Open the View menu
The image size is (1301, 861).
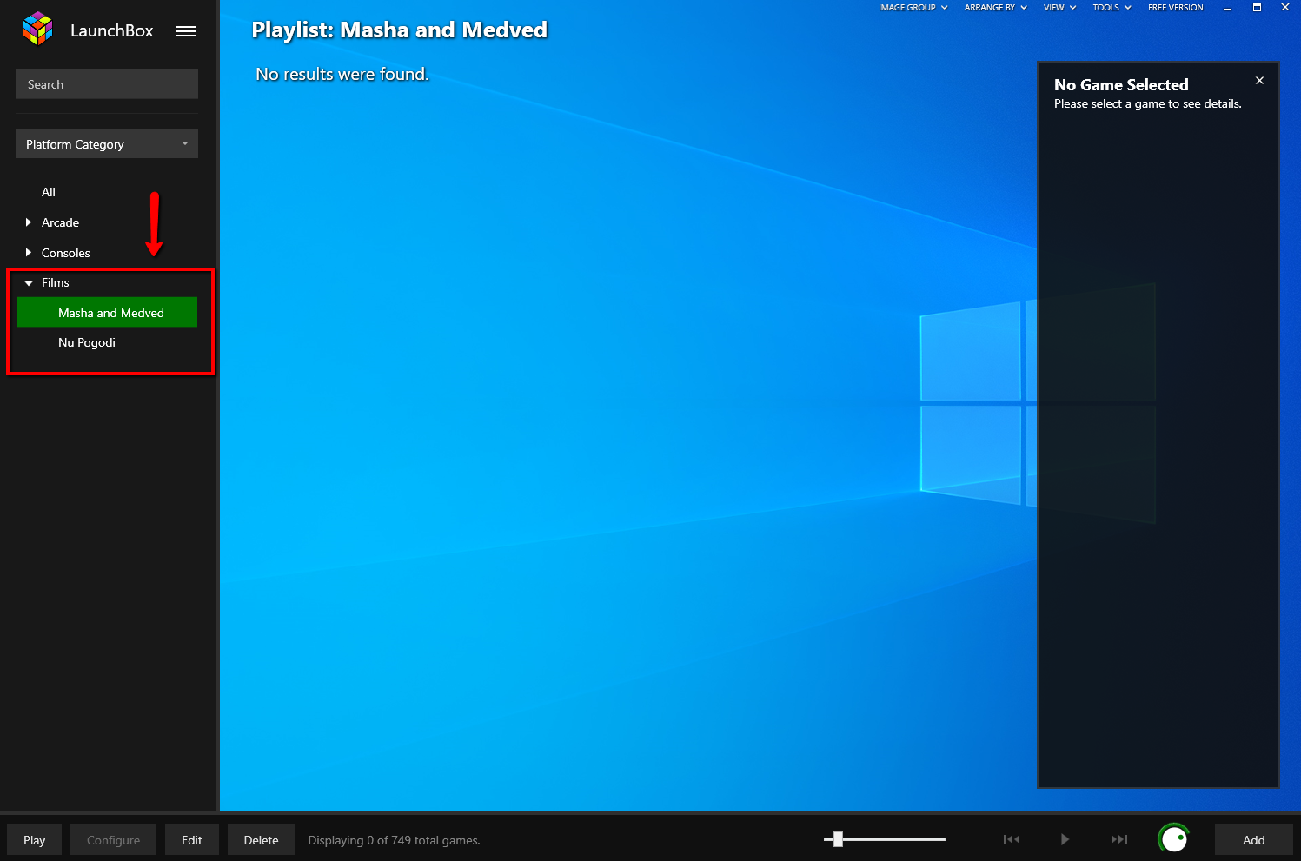(x=1059, y=8)
